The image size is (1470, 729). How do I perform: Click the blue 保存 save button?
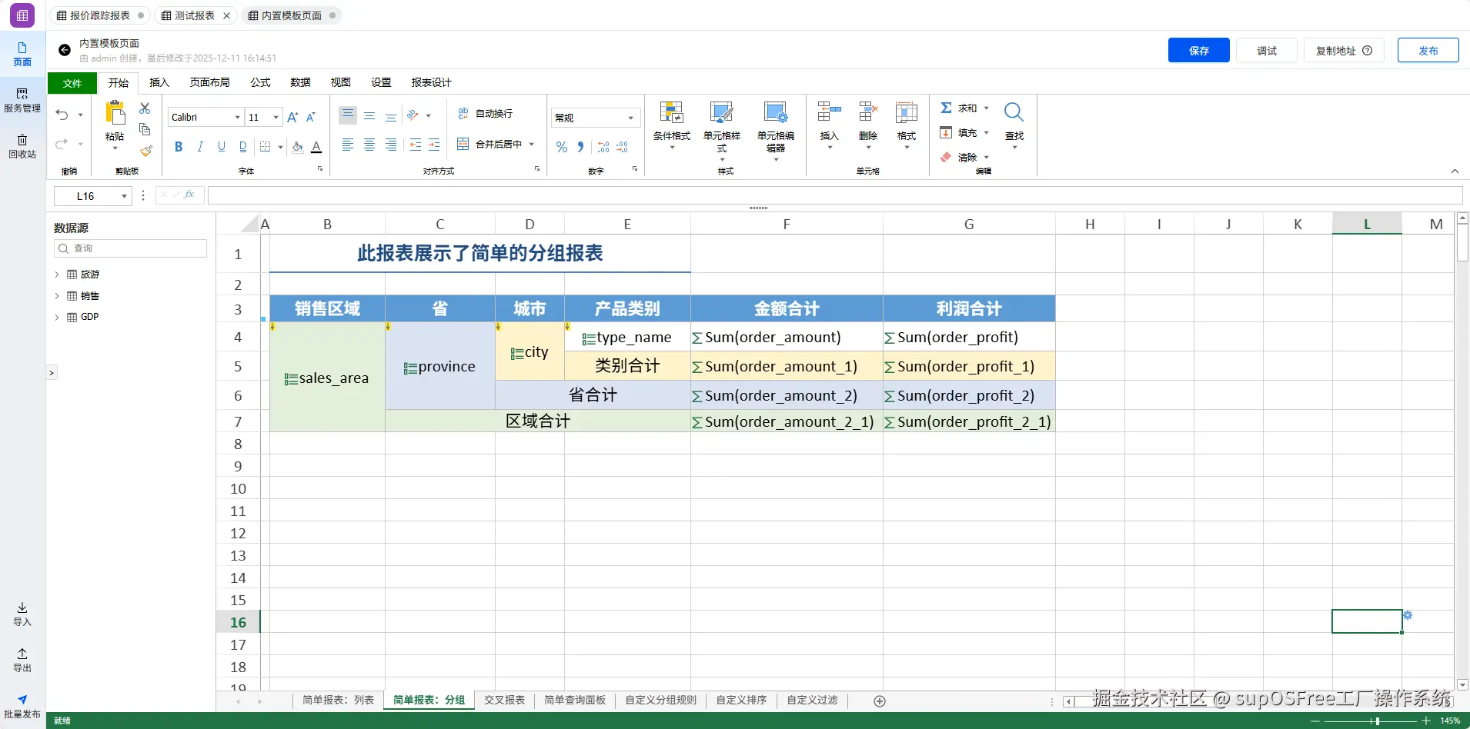tap(1198, 50)
